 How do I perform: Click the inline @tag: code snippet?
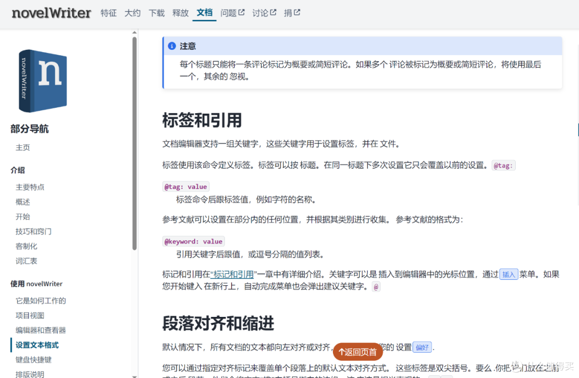coord(503,165)
